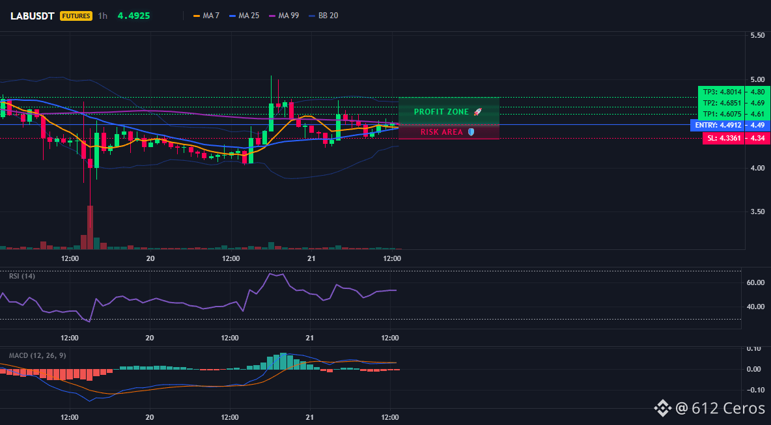Select the TP3: 4.8014 price label

pyautogui.click(x=721, y=92)
